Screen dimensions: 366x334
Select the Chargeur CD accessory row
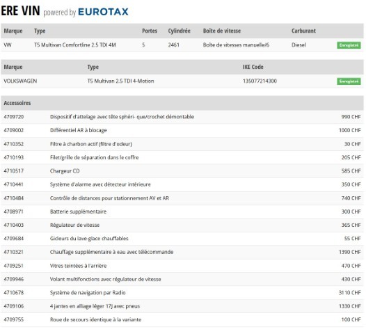tap(182, 171)
